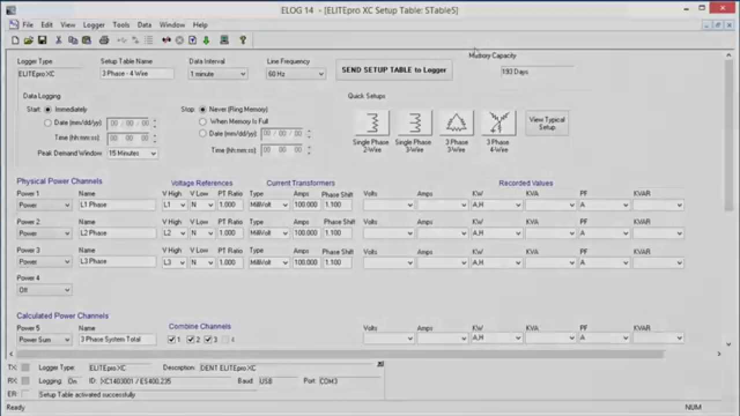Select Start by Date radio button
This screenshot has height=416, width=740.
[48, 123]
